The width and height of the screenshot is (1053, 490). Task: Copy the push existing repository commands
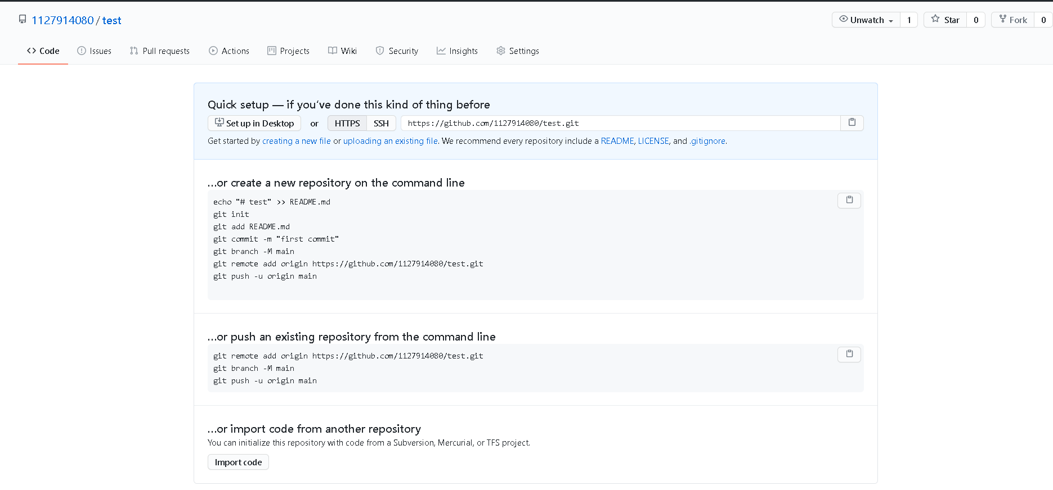[x=849, y=354]
